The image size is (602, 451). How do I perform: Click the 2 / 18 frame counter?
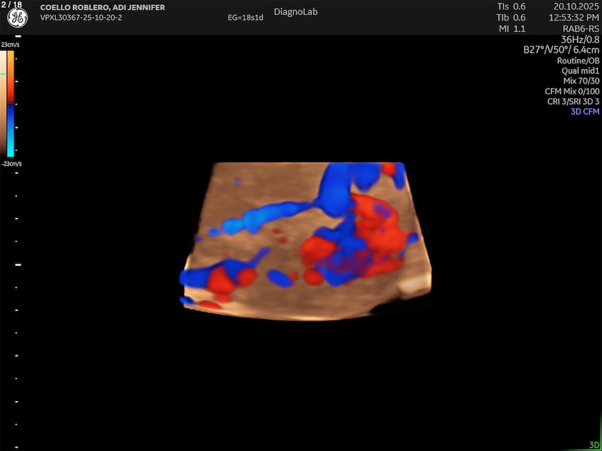(x=12, y=5)
